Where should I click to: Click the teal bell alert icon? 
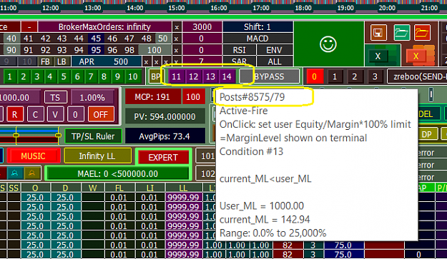(x=14, y=173)
